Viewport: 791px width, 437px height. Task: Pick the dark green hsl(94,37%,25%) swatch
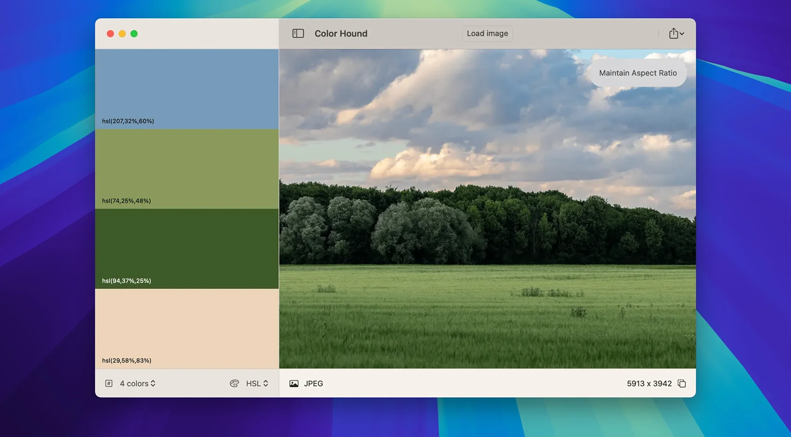tap(187, 249)
